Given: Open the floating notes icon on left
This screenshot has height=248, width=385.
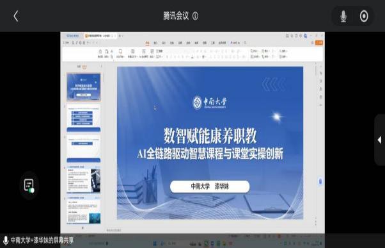Looking at the screenshot, I should coord(29,185).
